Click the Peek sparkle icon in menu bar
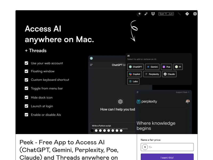 click(139, 14)
